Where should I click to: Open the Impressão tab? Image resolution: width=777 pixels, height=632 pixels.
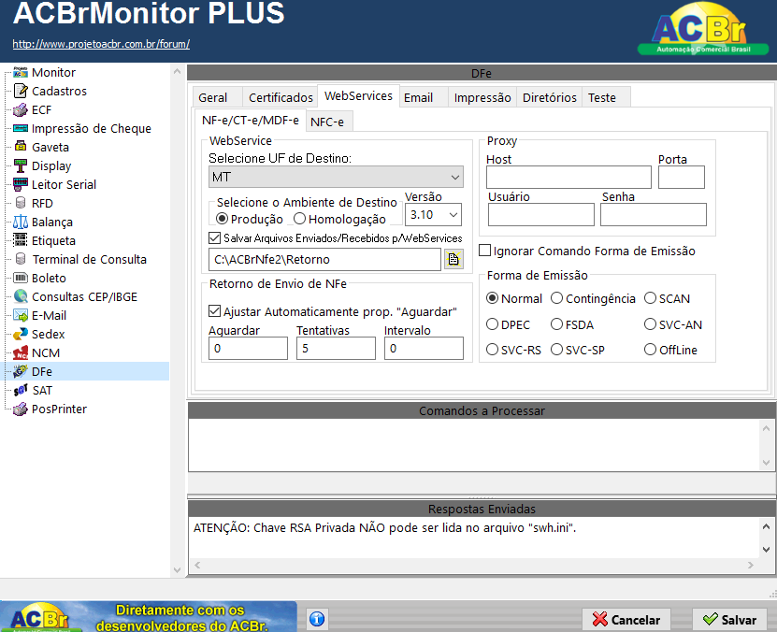click(x=482, y=97)
